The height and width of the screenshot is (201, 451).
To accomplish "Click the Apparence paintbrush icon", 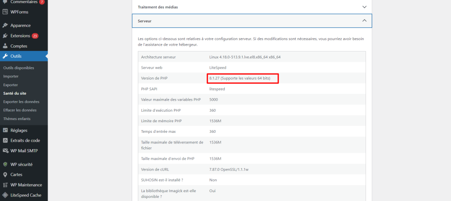I will [x=5, y=25].
